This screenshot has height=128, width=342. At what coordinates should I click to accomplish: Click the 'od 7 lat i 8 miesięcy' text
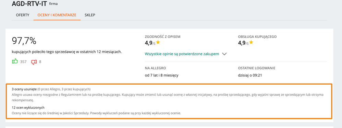coord(162,75)
